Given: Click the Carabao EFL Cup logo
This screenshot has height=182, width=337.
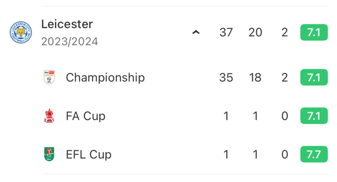Looking at the screenshot, I should tap(49, 154).
